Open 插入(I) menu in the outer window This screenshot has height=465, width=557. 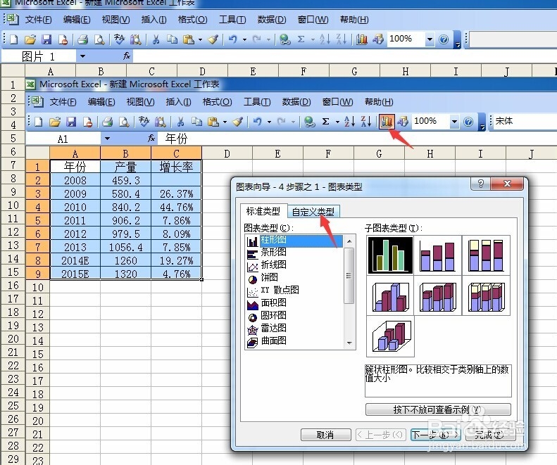pos(154,20)
